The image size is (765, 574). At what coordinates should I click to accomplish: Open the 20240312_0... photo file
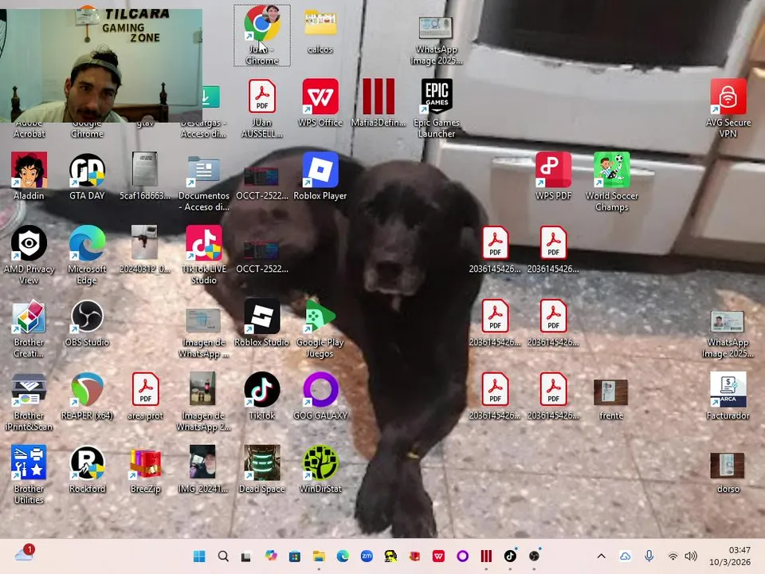click(x=145, y=249)
